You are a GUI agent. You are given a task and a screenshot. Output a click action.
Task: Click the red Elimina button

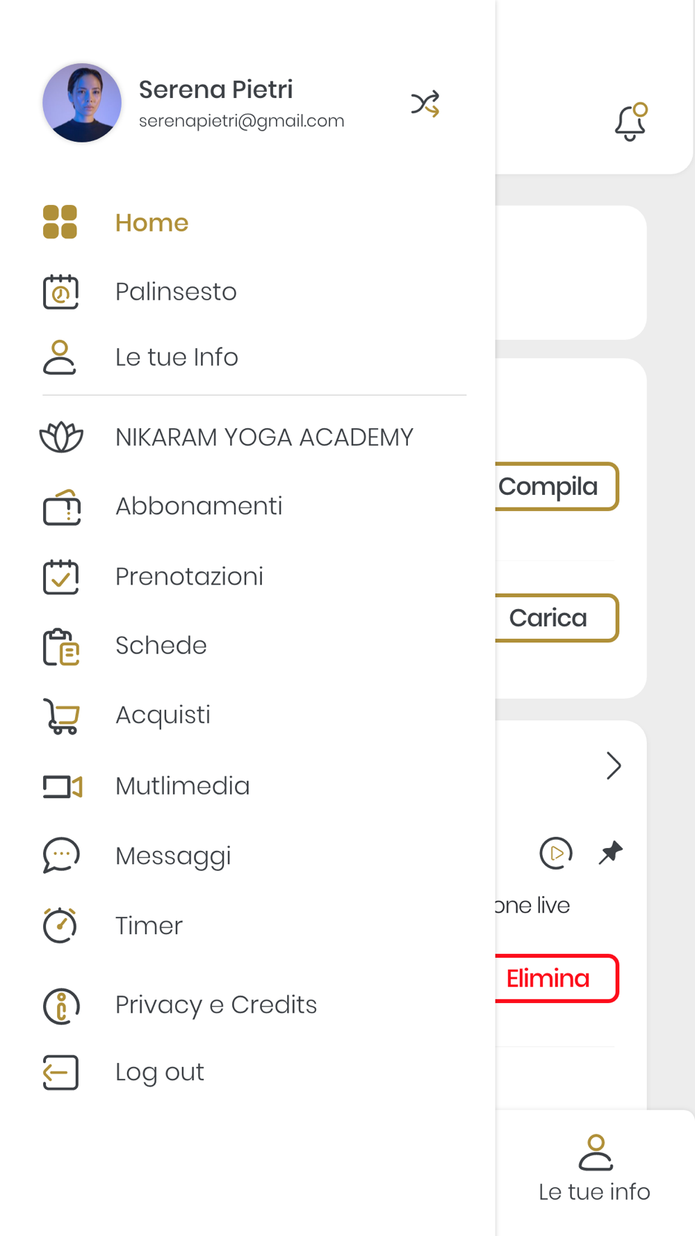tap(557, 978)
